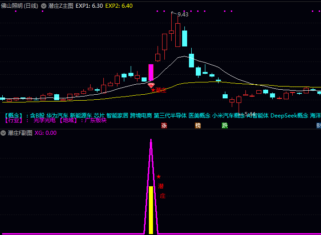Image resolution: width=321 pixels, height=235 pixels.
Task: Click the 9.43 high price label
Action: coord(183,15)
